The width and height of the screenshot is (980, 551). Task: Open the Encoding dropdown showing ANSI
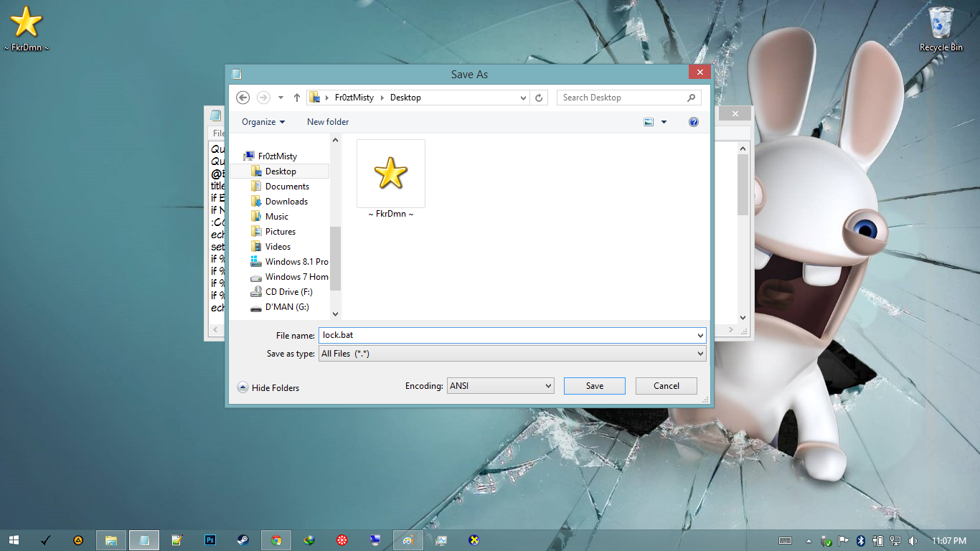(x=500, y=385)
